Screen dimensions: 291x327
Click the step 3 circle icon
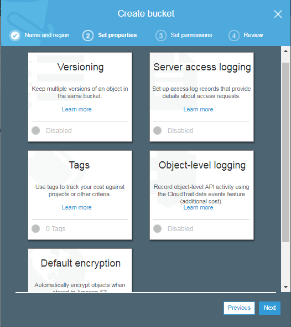coord(160,35)
